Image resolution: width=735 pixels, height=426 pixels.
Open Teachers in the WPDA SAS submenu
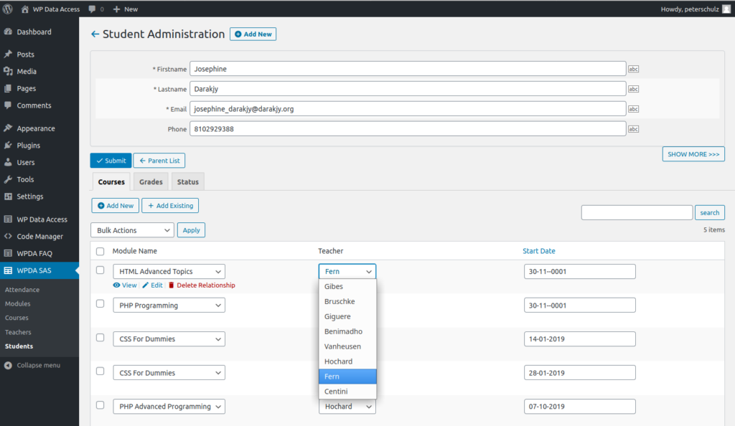pyautogui.click(x=18, y=332)
